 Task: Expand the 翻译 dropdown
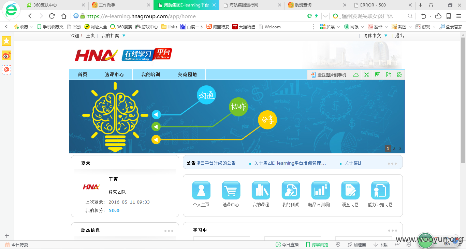click(x=386, y=27)
